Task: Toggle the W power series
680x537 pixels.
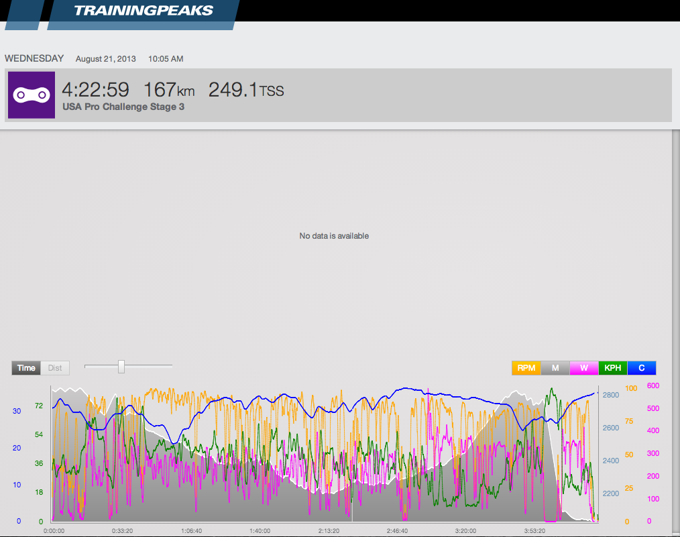Action: point(584,368)
